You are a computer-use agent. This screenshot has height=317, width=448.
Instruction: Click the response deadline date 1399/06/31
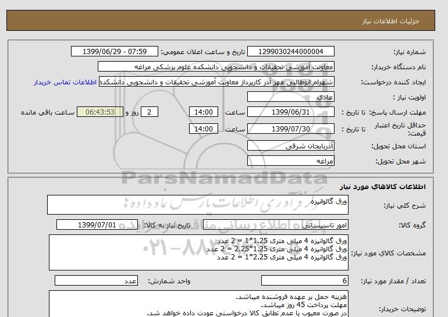point(290,112)
